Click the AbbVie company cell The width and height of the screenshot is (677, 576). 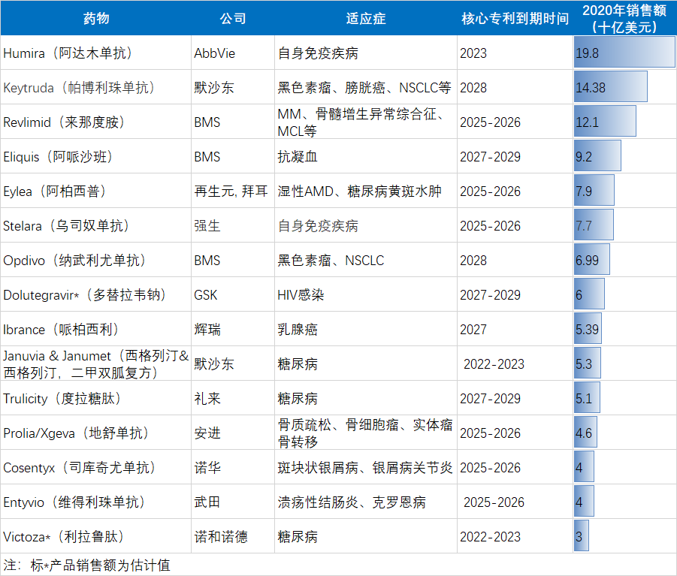[x=233, y=53]
